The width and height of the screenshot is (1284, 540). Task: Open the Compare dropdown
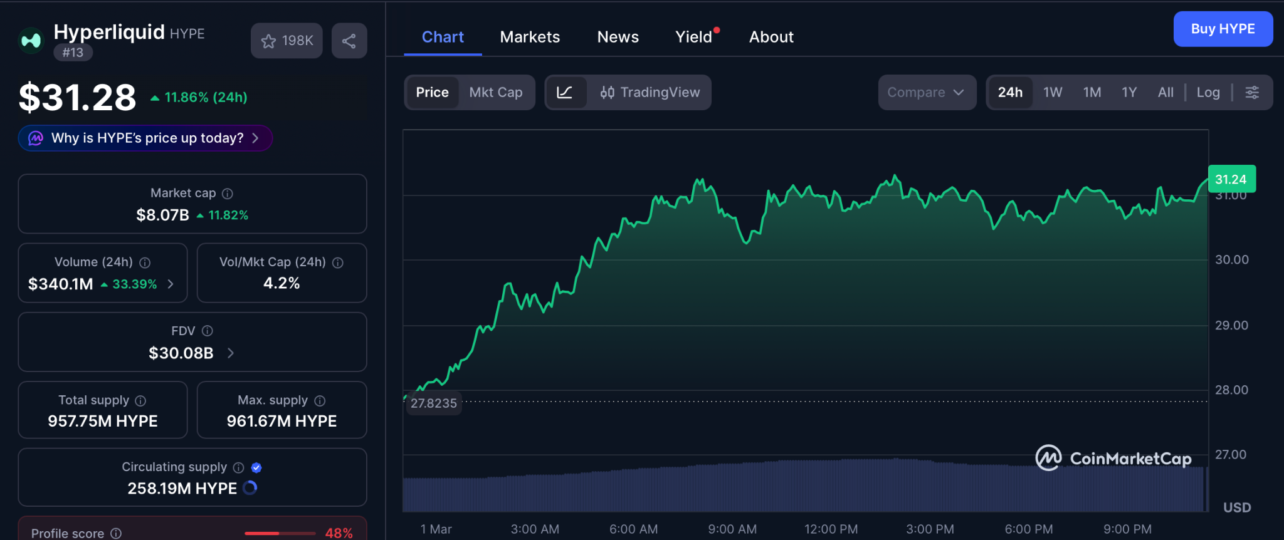click(926, 93)
